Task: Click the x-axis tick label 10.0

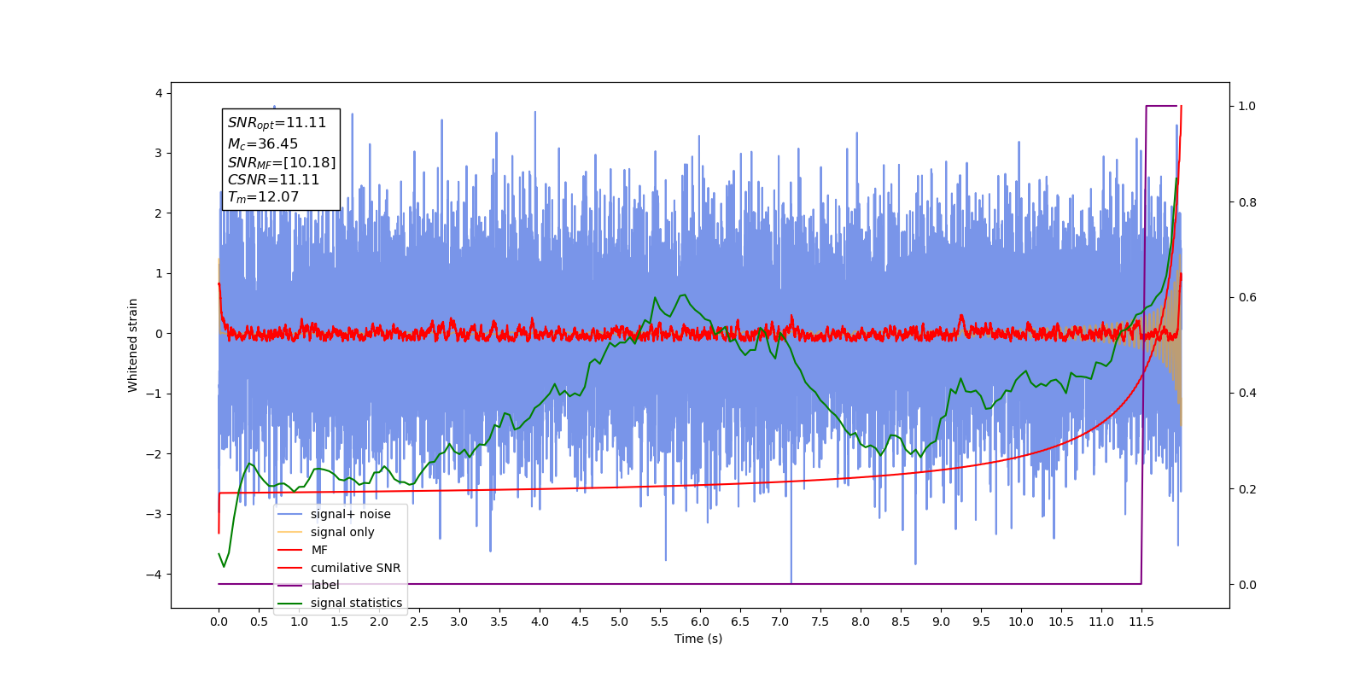Action: click(1021, 622)
